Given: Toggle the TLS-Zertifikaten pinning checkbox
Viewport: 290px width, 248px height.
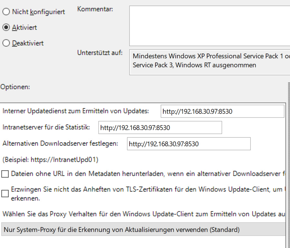Looking at the screenshot, I should (x=5, y=194).
